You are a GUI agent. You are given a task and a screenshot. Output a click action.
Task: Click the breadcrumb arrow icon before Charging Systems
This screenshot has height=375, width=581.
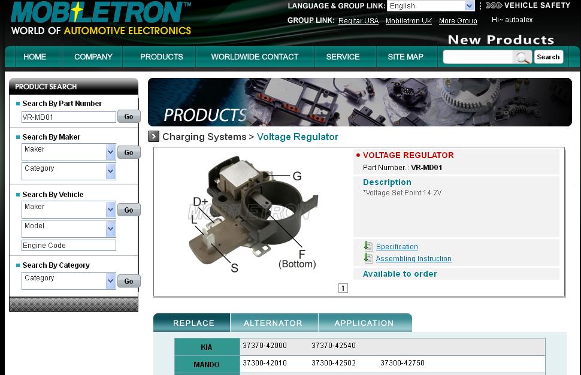point(153,137)
